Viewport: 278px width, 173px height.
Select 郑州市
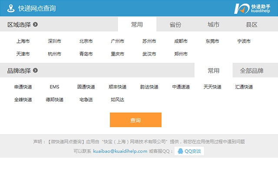[181, 54]
